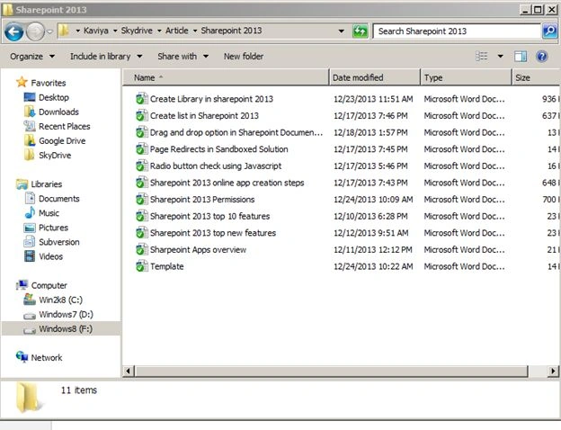Image resolution: width=561 pixels, height=430 pixels.
Task: Expand the view options dropdown arrow
Action: click(500, 56)
